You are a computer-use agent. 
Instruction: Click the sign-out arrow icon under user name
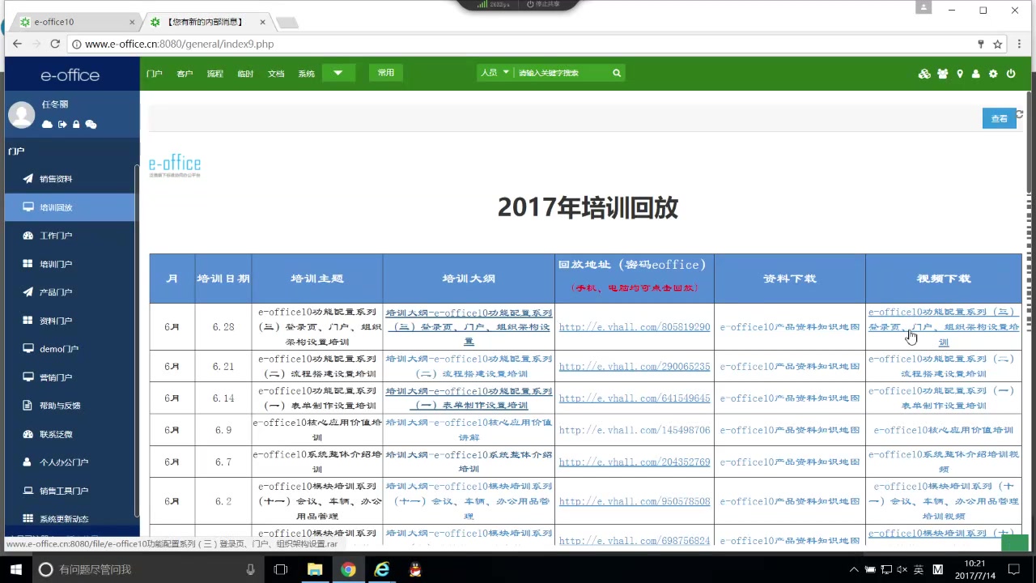62,124
